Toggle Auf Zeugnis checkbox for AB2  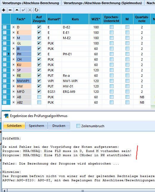coord(39,102)
